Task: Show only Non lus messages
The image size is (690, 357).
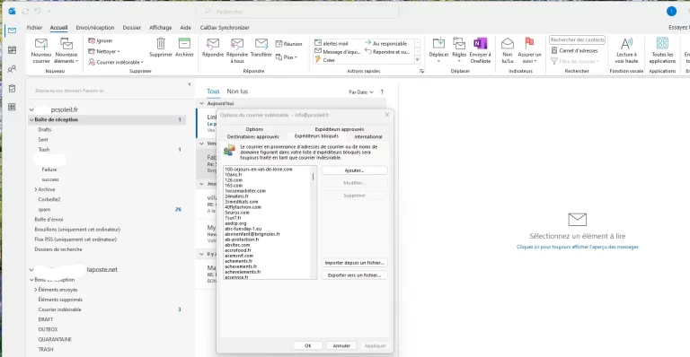Action: [x=237, y=91]
